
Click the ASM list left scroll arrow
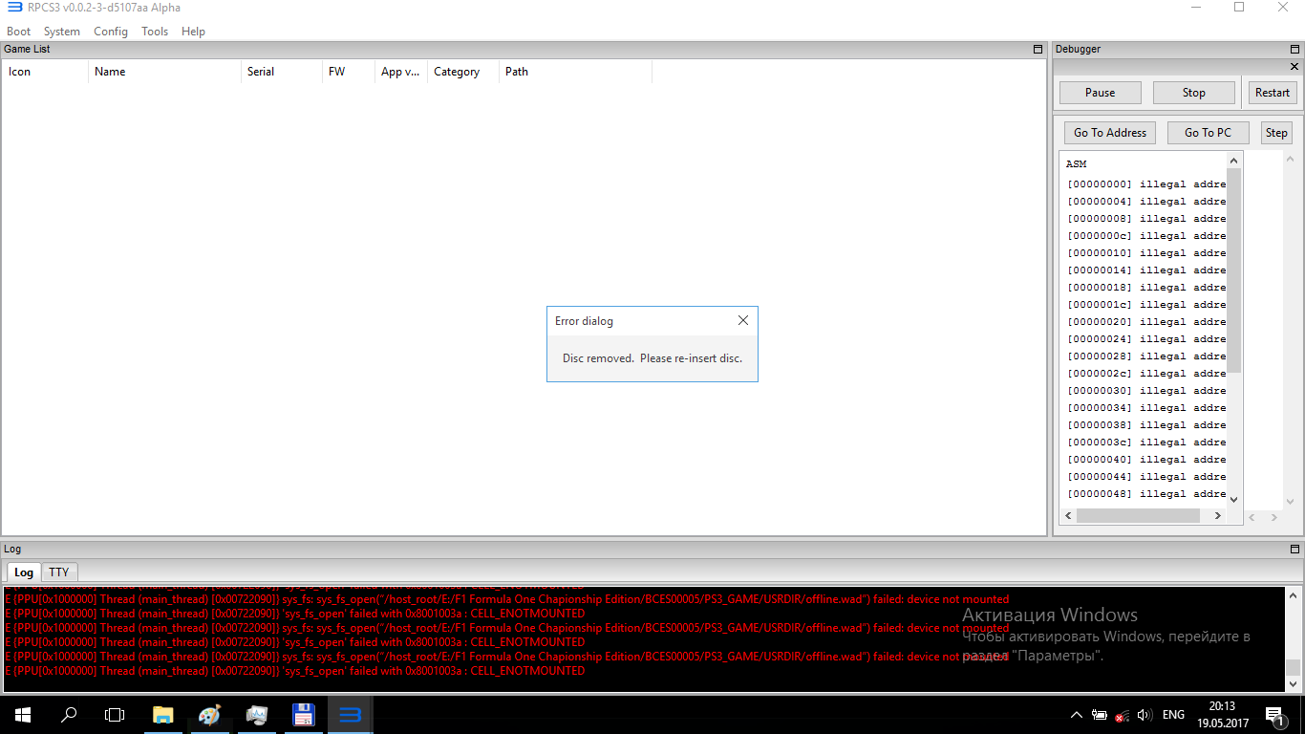click(x=1068, y=515)
